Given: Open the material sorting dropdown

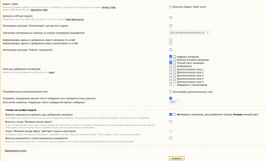Looking at the screenshot, I should tap(189, 33).
